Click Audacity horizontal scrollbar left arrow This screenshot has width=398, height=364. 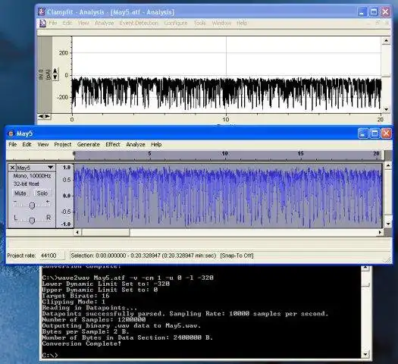tap(77, 232)
